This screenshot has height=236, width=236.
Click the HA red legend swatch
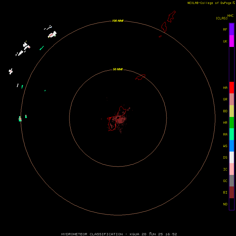point(232,88)
